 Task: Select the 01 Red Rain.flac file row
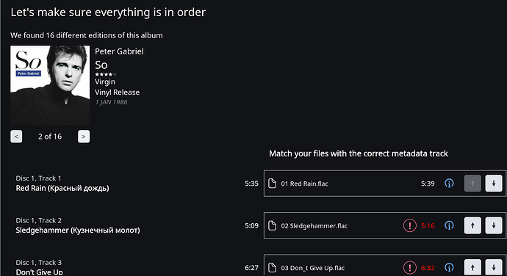[x=385, y=184]
